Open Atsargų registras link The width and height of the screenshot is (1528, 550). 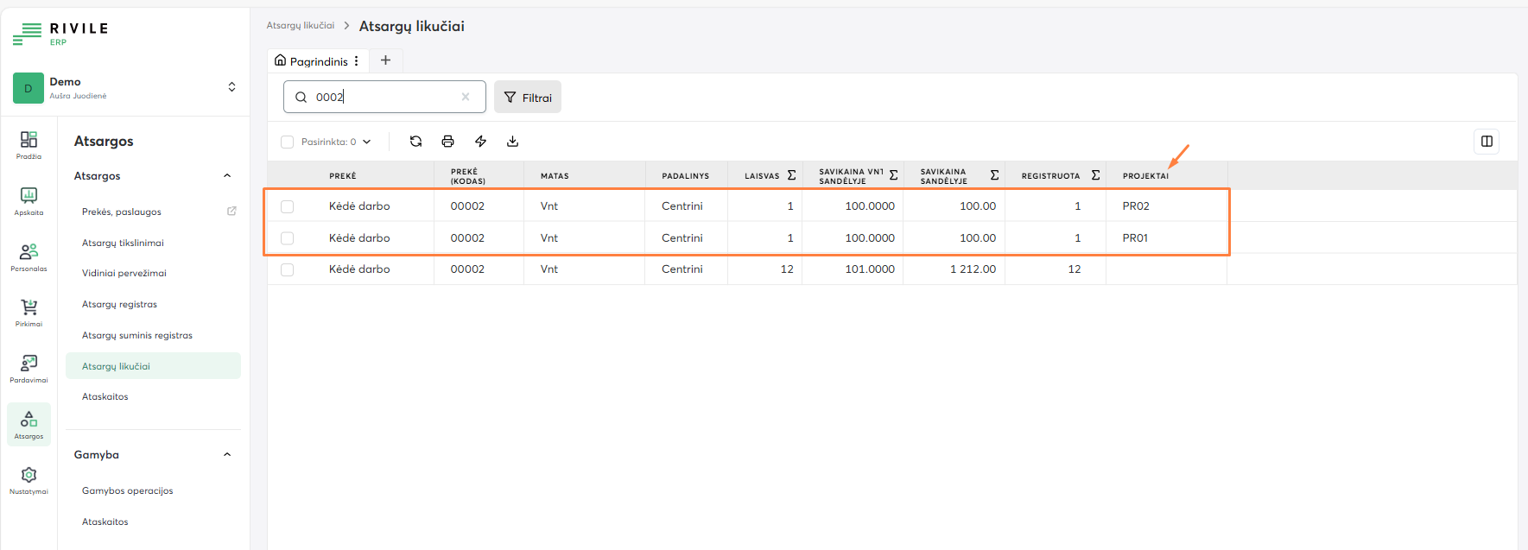coord(119,305)
